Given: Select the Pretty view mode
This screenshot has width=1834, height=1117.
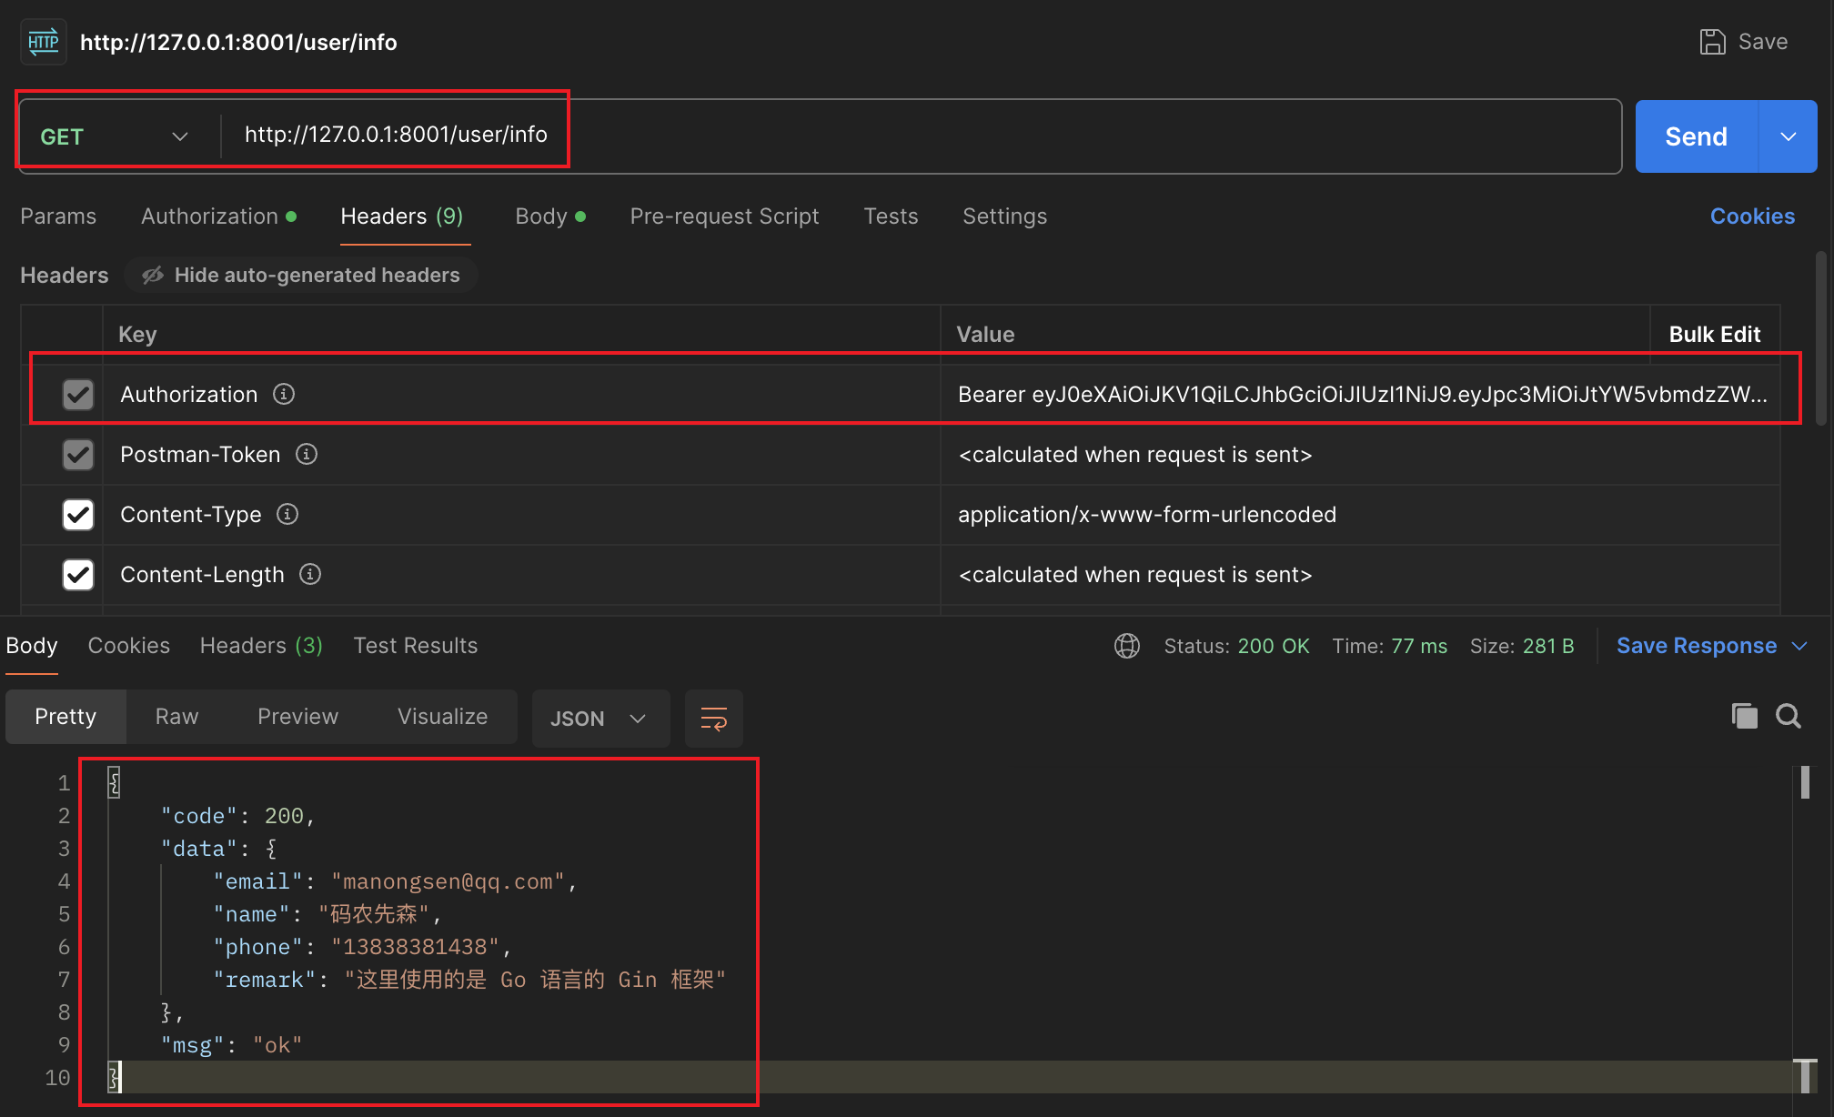Looking at the screenshot, I should [x=65, y=717].
